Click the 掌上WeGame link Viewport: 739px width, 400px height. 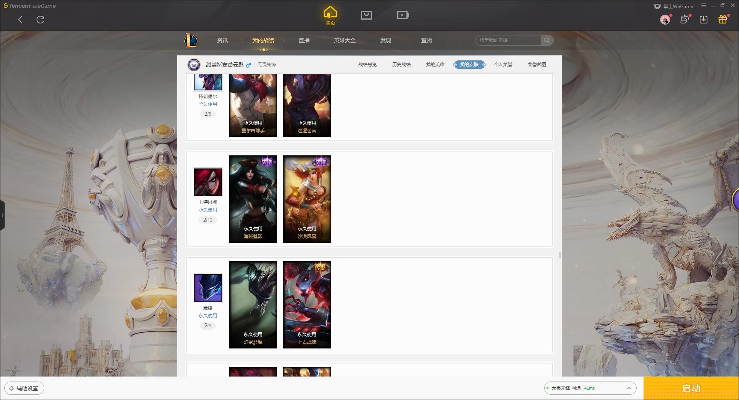674,6
